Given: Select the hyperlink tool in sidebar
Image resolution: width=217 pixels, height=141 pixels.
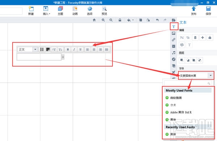Looking at the screenshot, I should (x=174, y=40).
